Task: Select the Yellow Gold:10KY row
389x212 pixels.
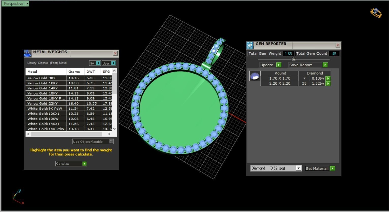Action: tap(69, 83)
